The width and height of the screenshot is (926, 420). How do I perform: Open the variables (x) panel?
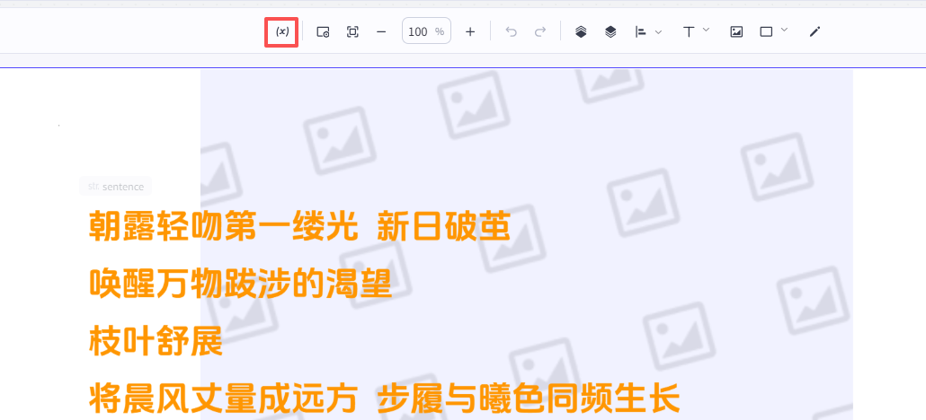pos(282,31)
